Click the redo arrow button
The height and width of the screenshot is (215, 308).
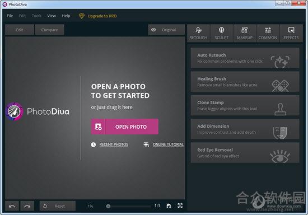[x=27, y=206]
